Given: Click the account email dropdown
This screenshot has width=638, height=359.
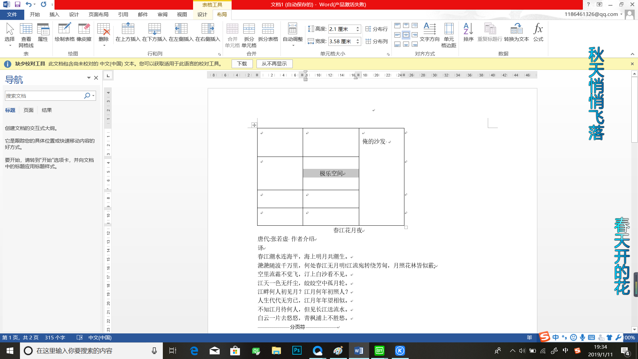Looking at the screenshot, I should pyautogui.click(x=593, y=14).
